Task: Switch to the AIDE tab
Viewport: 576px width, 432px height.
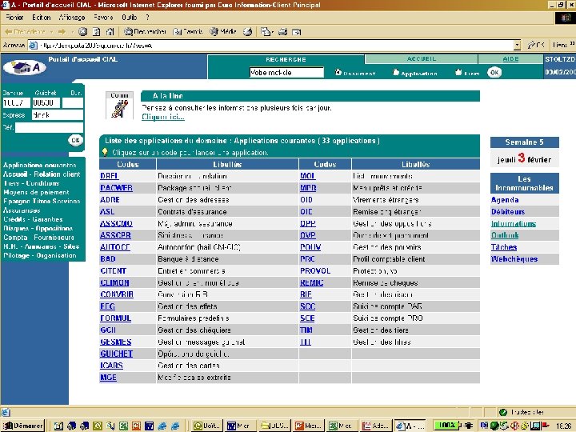Action: 510,59
